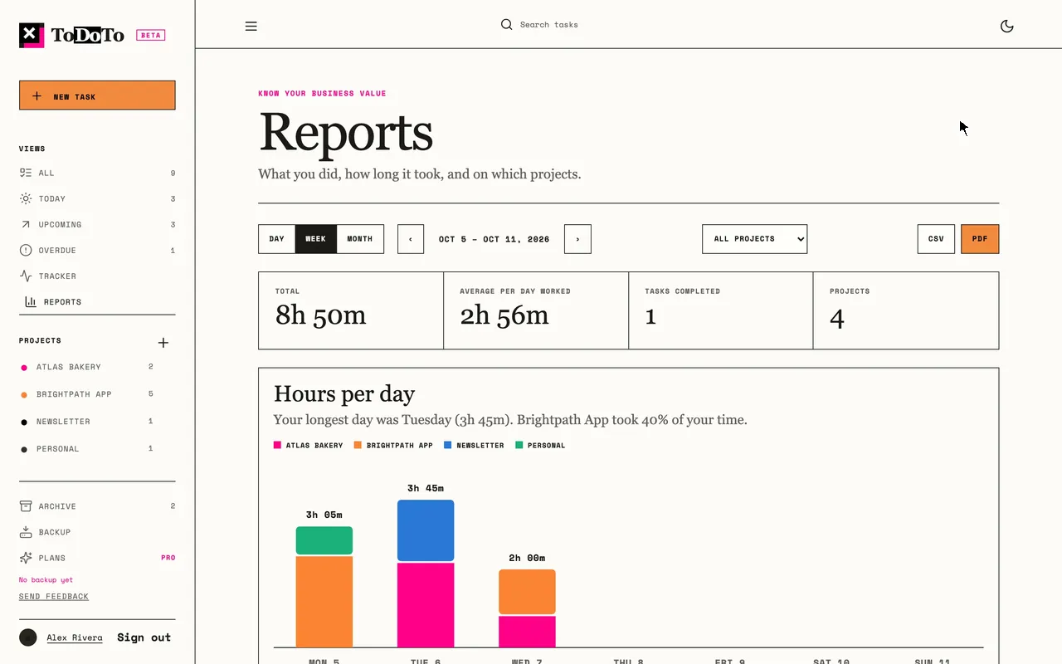Click the Reports bar chart icon
Image resolution: width=1062 pixels, height=664 pixels.
(x=31, y=301)
